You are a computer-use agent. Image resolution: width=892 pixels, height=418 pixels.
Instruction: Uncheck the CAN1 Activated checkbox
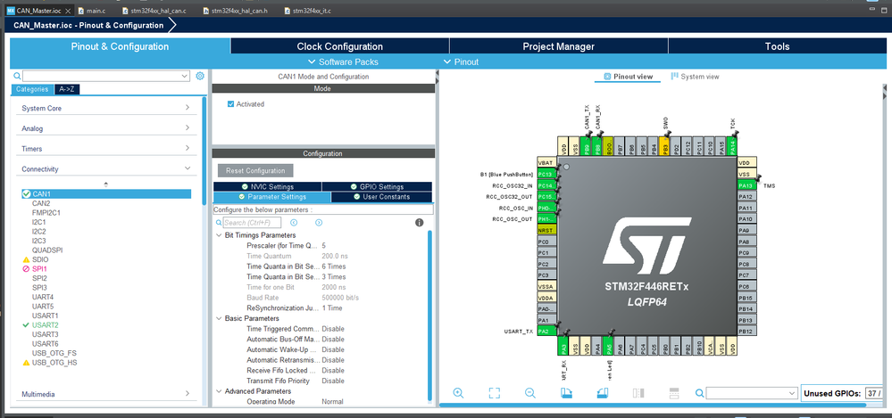click(231, 104)
